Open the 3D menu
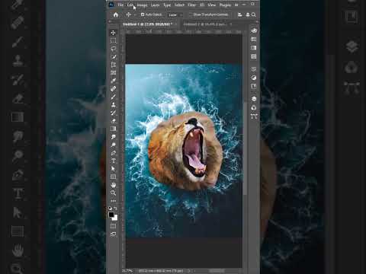366x274 pixels. [x=202, y=5]
